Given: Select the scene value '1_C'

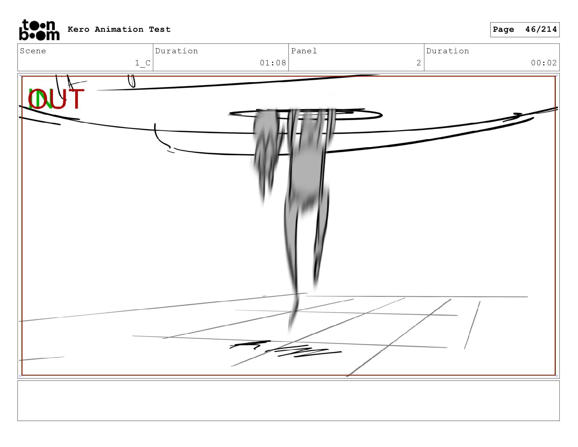Looking at the screenshot, I should 143,63.
